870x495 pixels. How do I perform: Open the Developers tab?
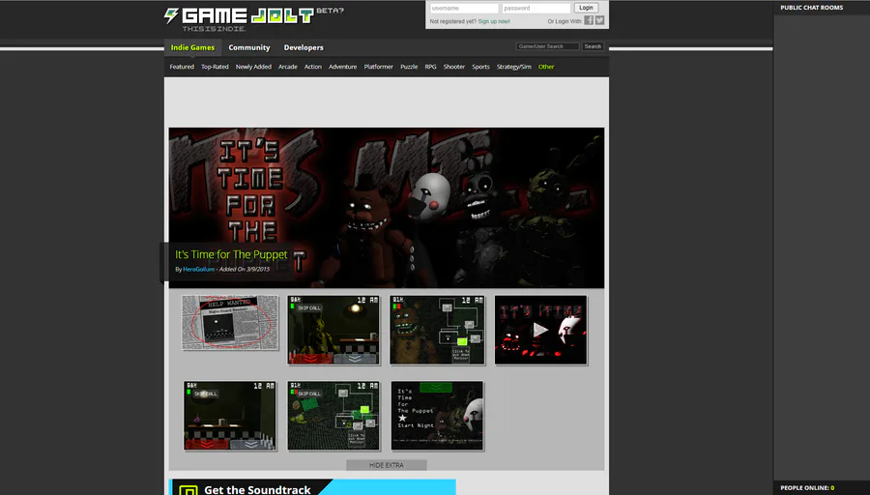pyautogui.click(x=304, y=47)
